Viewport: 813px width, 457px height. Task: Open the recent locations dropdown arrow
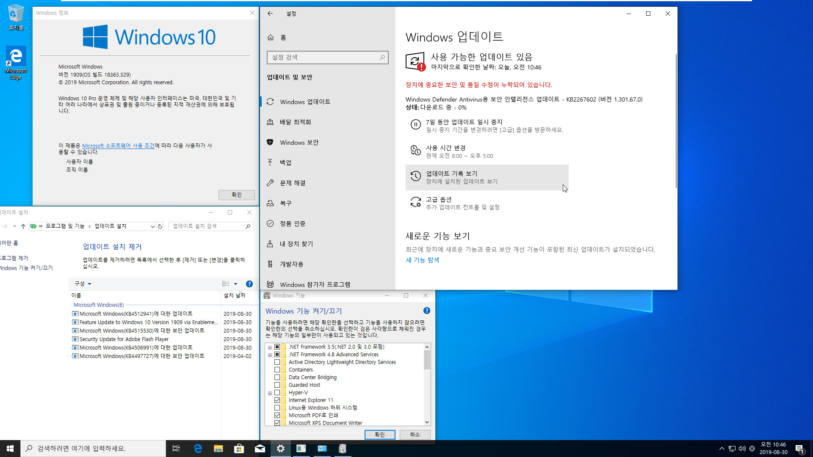pos(14,226)
